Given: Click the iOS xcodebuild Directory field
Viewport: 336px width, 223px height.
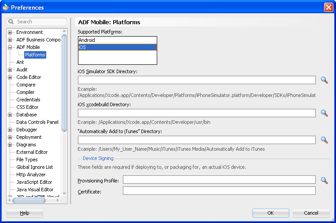Looking at the screenshot, I should click(197, 113).
